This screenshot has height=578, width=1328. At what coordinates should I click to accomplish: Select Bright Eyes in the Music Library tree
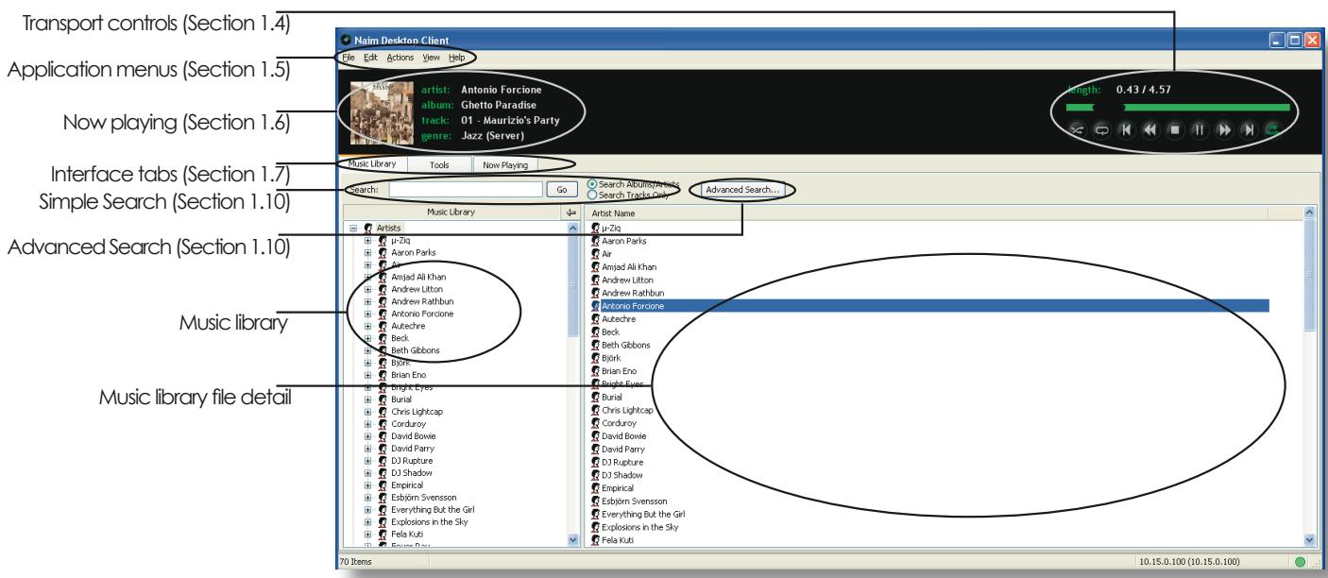(414, 387)
